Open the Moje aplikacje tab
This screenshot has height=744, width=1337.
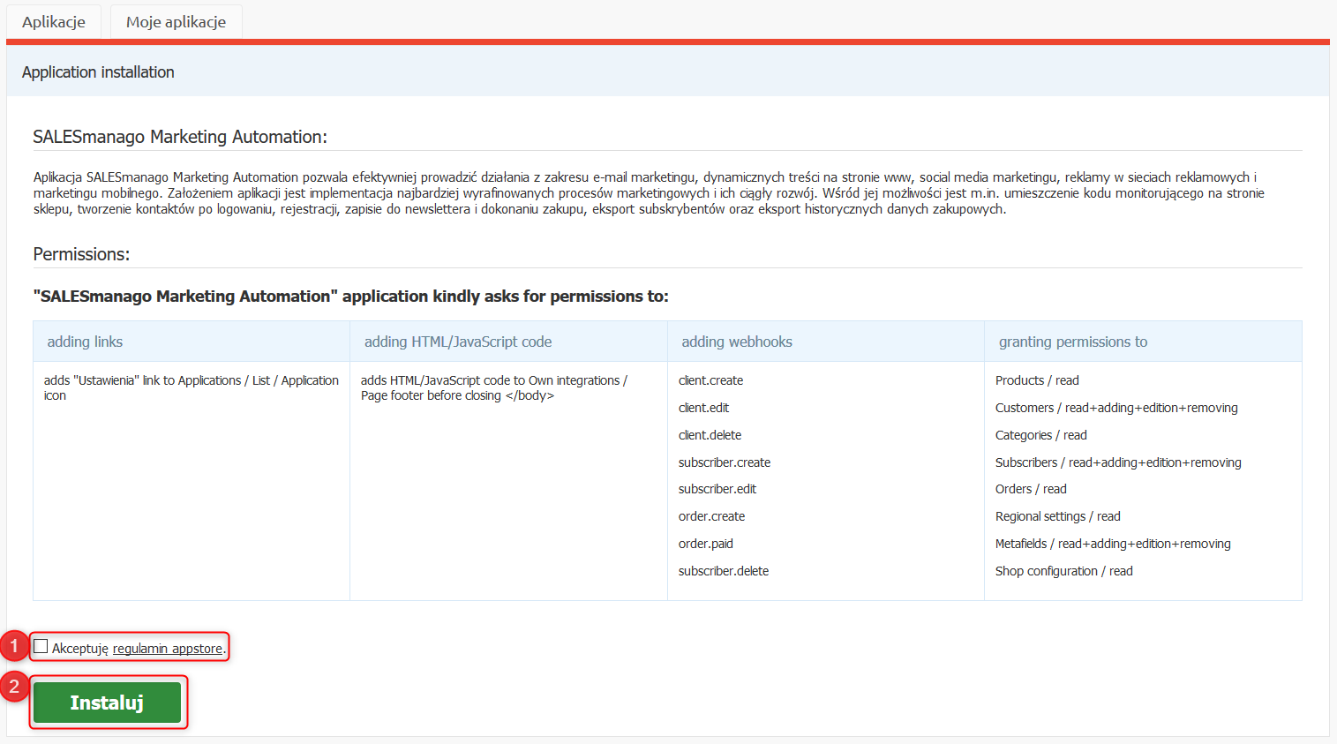click(176, 21)
